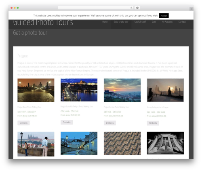This screenshot has width=202, height=171.
Task: Click the browser reload icon
Action: pyautogui.click(x=131, y=8)
